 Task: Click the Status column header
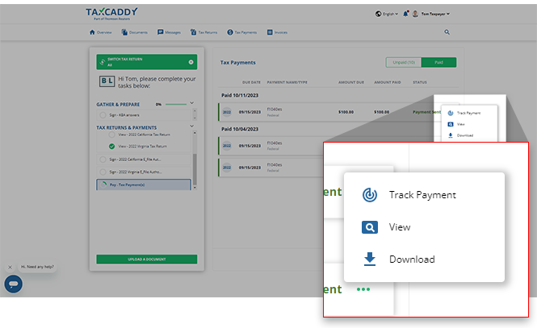click(420, 82)
